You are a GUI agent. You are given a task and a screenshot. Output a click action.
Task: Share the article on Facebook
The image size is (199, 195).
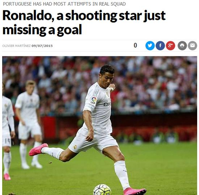pyautogui.click(x=160, y=45)
